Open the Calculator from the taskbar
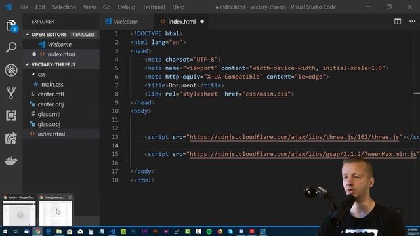The width and height of the screenshot is (420, 236). point(91,231)
